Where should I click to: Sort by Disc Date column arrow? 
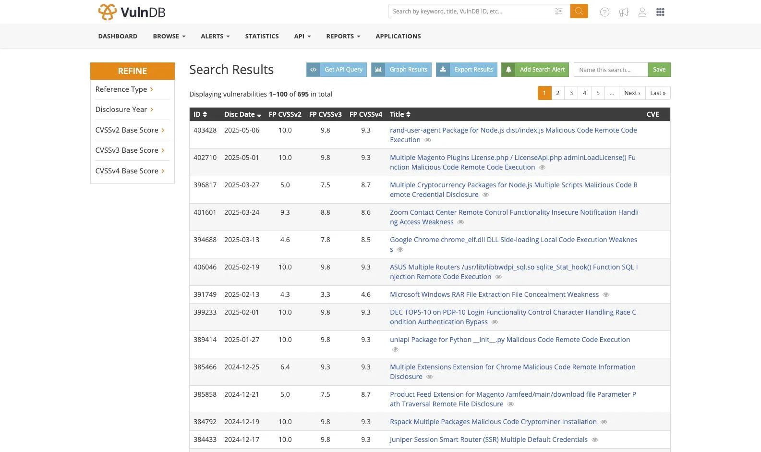pyautogui.click(x=259, y=115)
